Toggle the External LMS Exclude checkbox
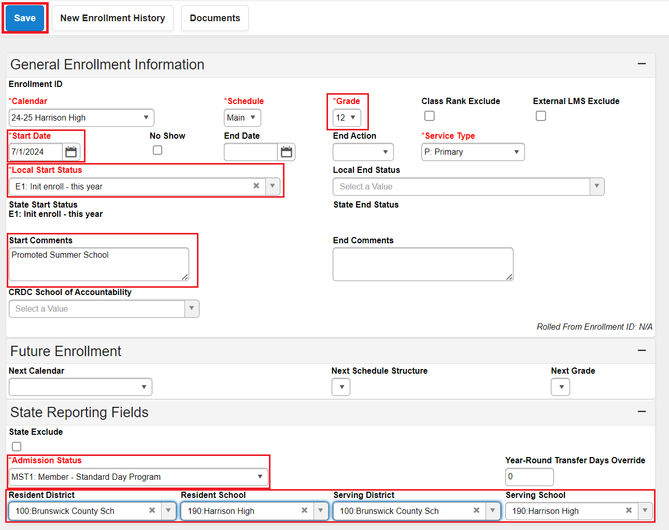The width and height of the screenshot is (669, 530). click(x=541, y=116)
